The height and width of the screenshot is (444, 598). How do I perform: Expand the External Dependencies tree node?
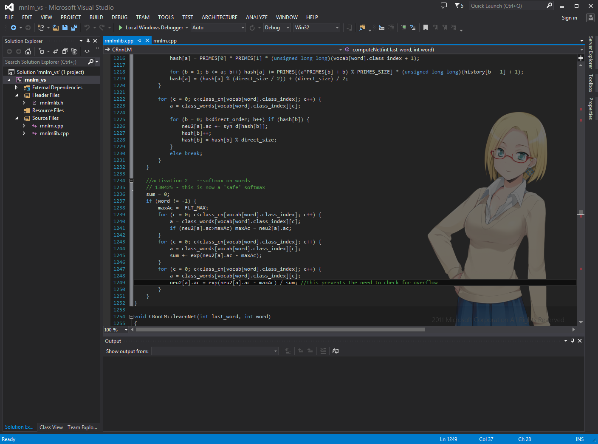[x=17, y=88]
